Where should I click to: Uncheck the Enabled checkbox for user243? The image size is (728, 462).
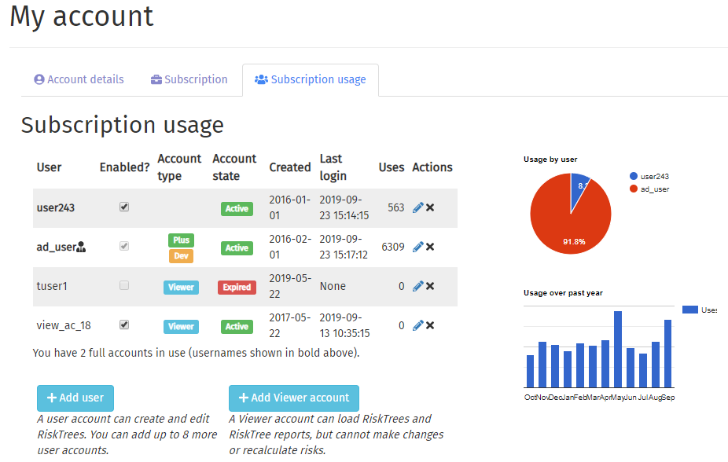[x=124, y=207]
